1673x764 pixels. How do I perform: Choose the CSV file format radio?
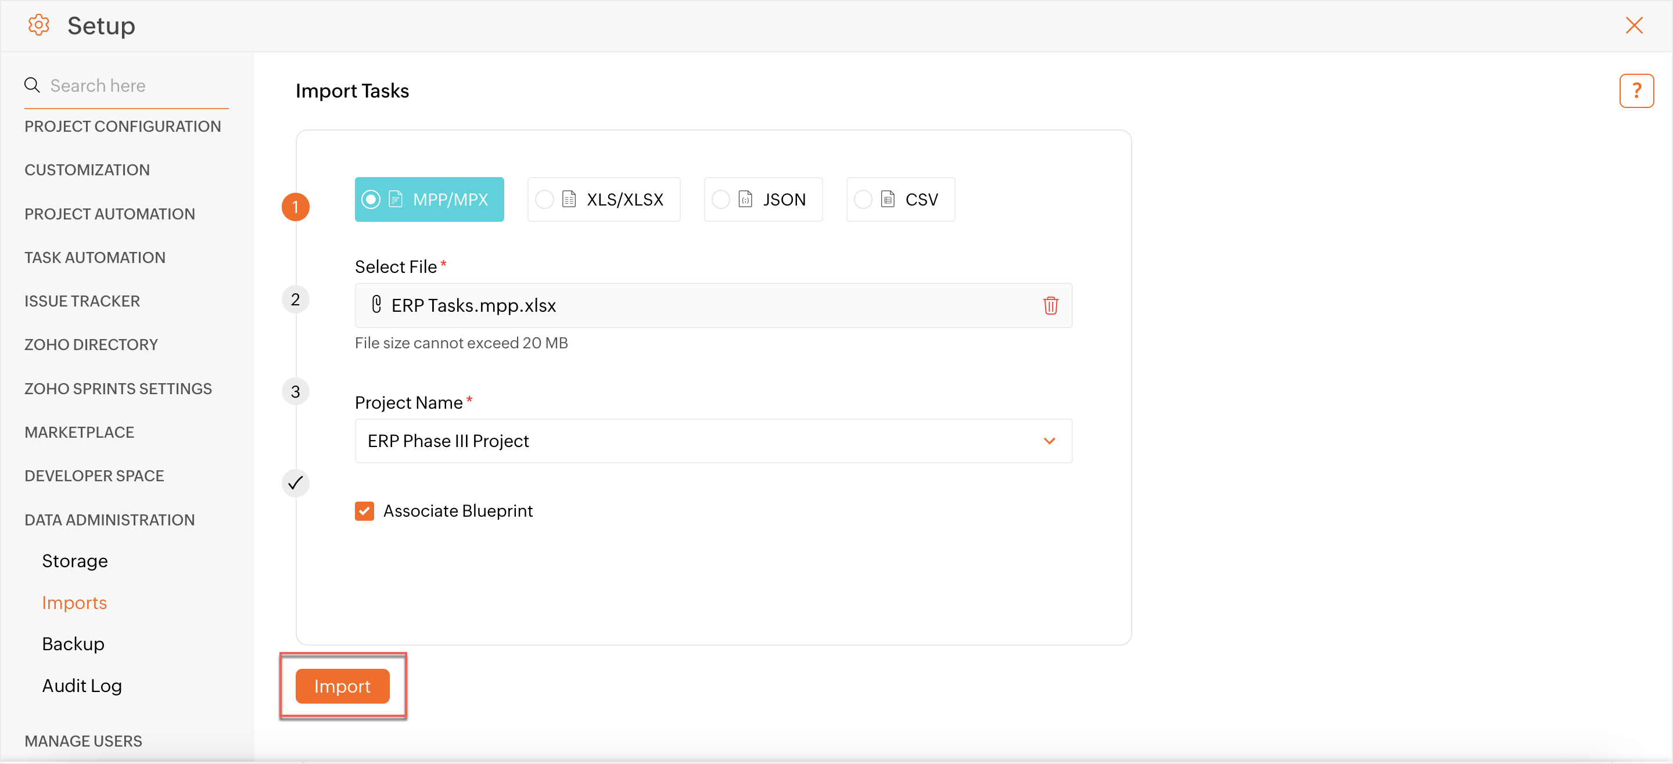(863, 199)
